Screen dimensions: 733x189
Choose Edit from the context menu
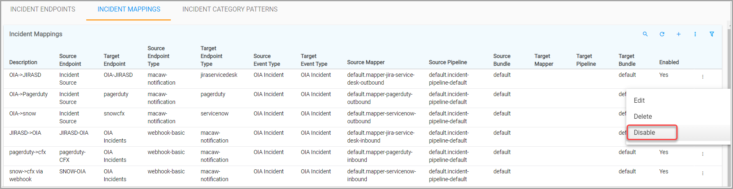(639, 100)
